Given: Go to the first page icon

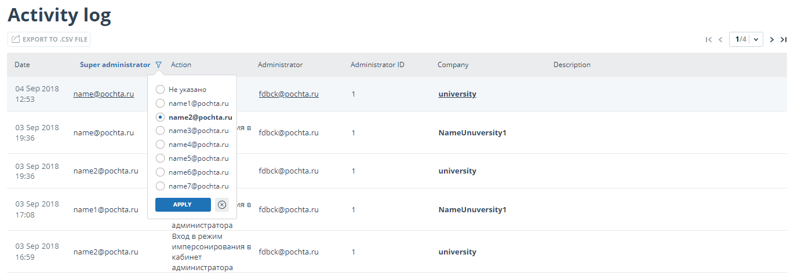Looking at the screenshot, I should tap(708, 39).
